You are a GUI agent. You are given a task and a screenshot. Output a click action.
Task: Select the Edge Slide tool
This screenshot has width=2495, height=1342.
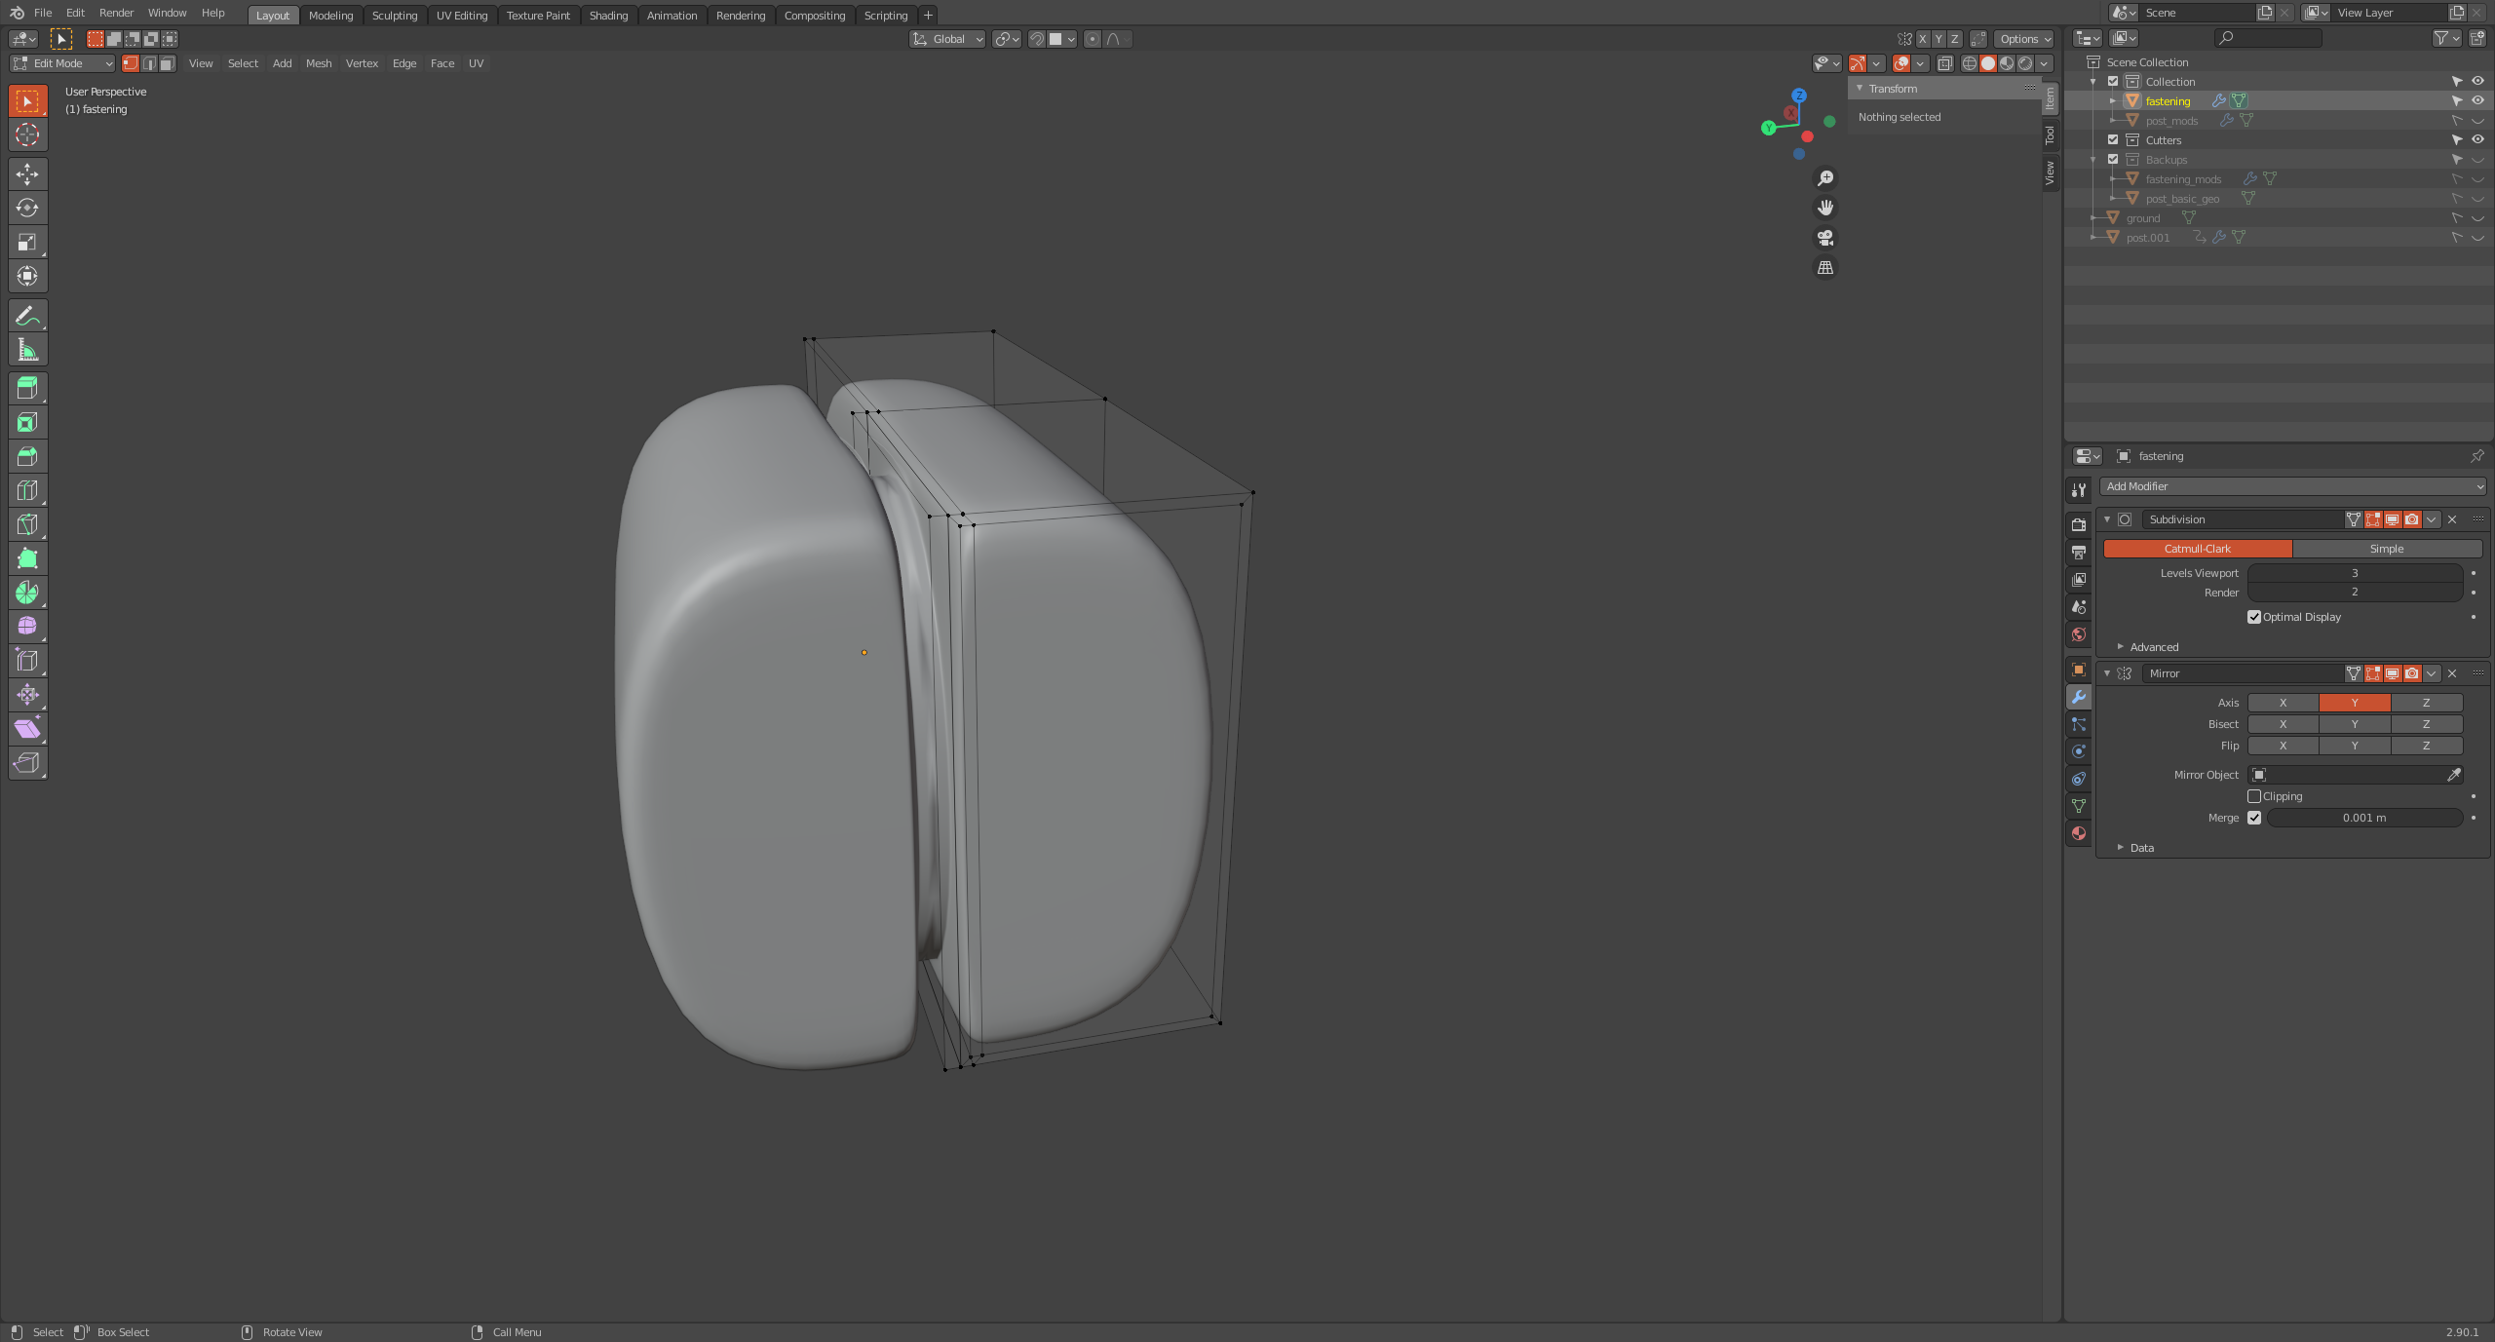tap(27, 661)
